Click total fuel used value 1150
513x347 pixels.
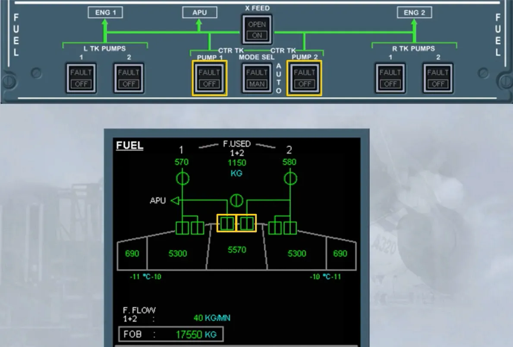pyautogui.click(x=237, y=163)
